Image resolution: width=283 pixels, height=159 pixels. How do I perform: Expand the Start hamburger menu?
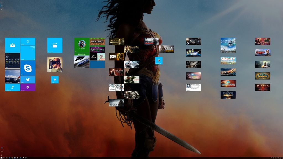pos(2,2)
